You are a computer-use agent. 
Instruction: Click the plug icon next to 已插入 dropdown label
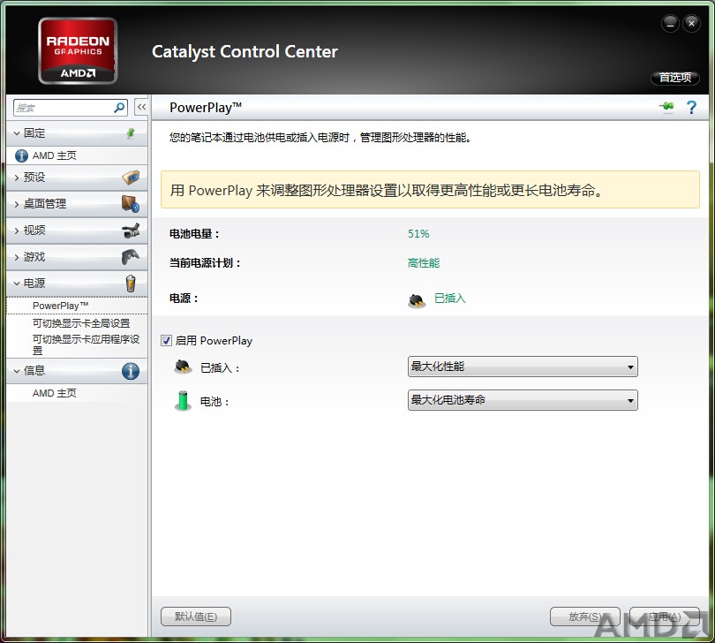pyautogui.click(x=183, y=367)
